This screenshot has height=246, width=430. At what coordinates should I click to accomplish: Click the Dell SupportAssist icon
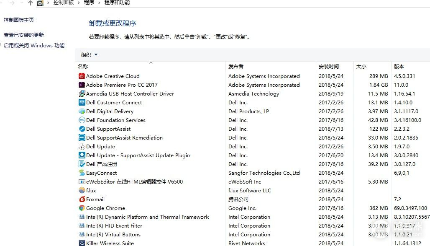coord(82,129)
